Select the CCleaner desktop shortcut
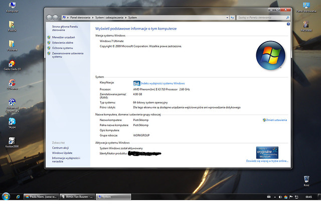Viewport: 321px width, 205px height. click(12, 84)
